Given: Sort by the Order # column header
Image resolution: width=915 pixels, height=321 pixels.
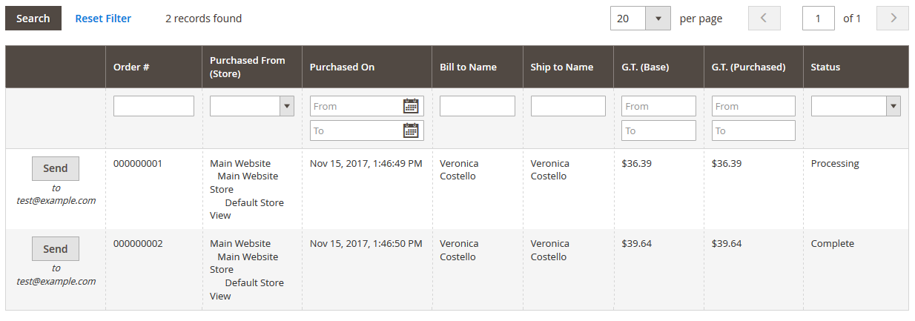Looking at the screenshot, I should click(131, 67).
